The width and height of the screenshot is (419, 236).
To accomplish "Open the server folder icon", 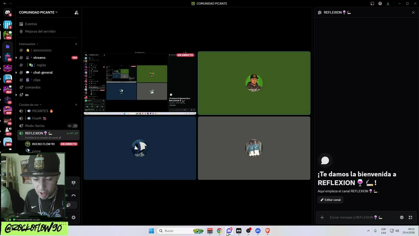I will [8, 47].
